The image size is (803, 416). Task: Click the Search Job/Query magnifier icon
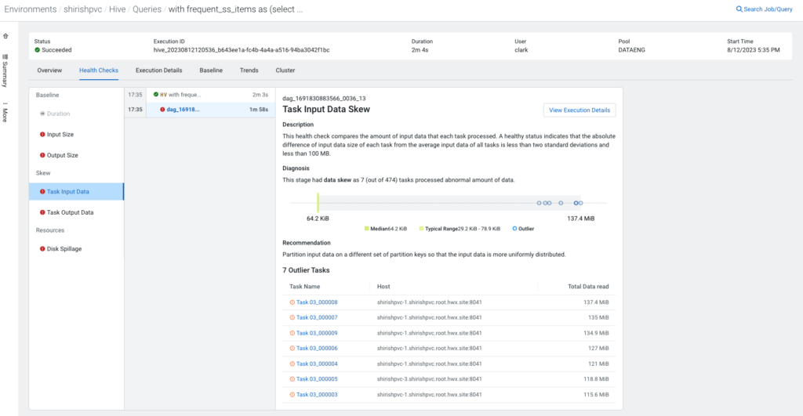[x=739, y=9]
